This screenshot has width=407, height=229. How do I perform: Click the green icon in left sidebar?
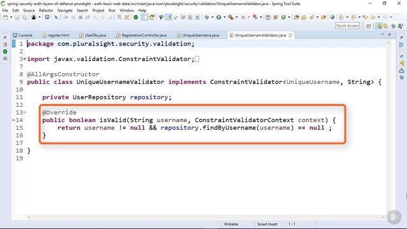pos(5,52)
